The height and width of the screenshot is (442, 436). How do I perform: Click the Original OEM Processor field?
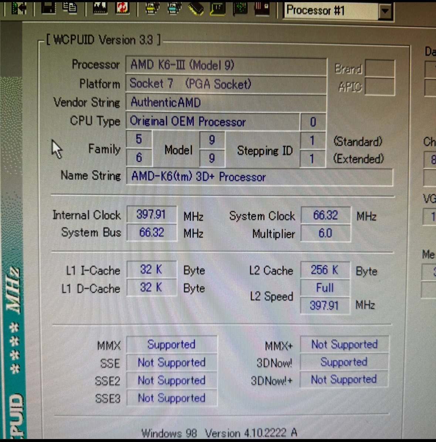coord(213,122)
